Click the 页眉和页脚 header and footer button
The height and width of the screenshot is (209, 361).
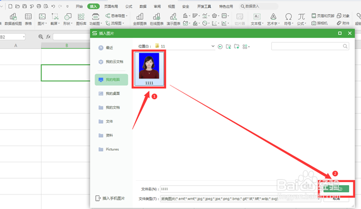323,16
